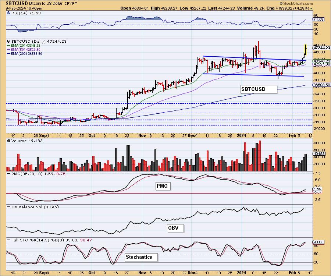Click the 7.5 PMO scale label
The image size is (331, 276).
[317, 173]
